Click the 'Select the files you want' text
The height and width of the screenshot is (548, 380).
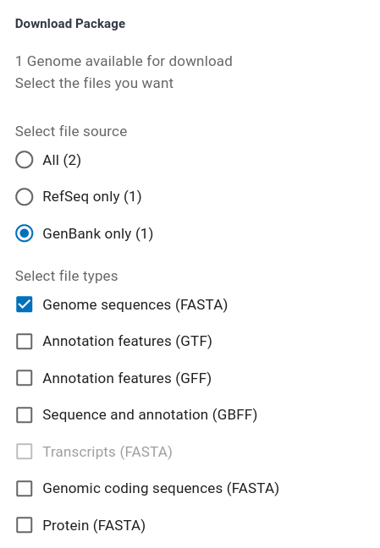pos(94,84)
